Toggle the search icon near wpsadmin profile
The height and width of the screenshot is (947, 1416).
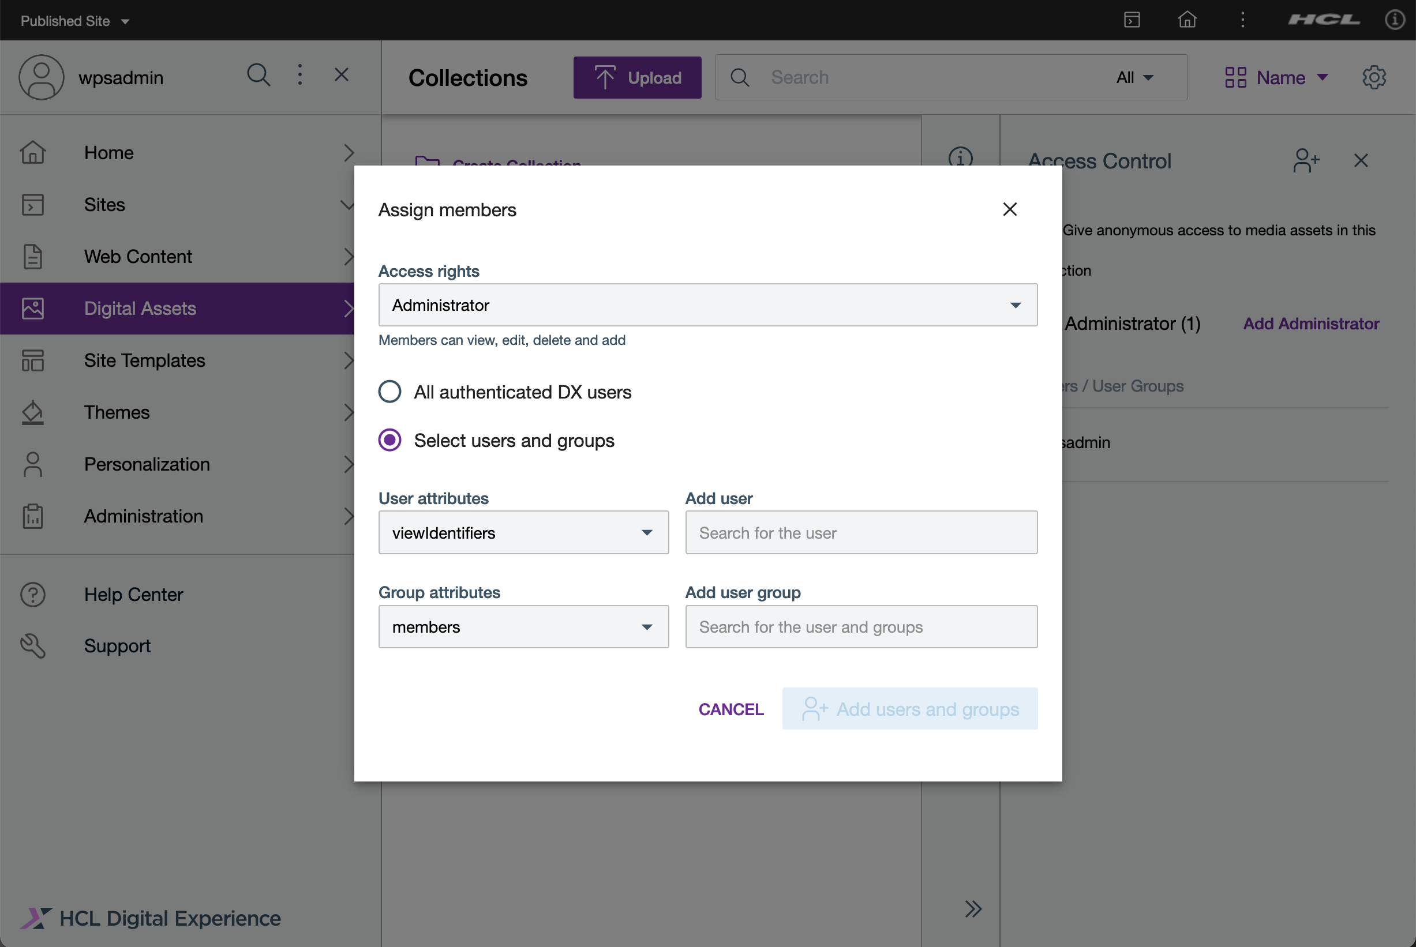pyautogui.click(x=259, y=75)
